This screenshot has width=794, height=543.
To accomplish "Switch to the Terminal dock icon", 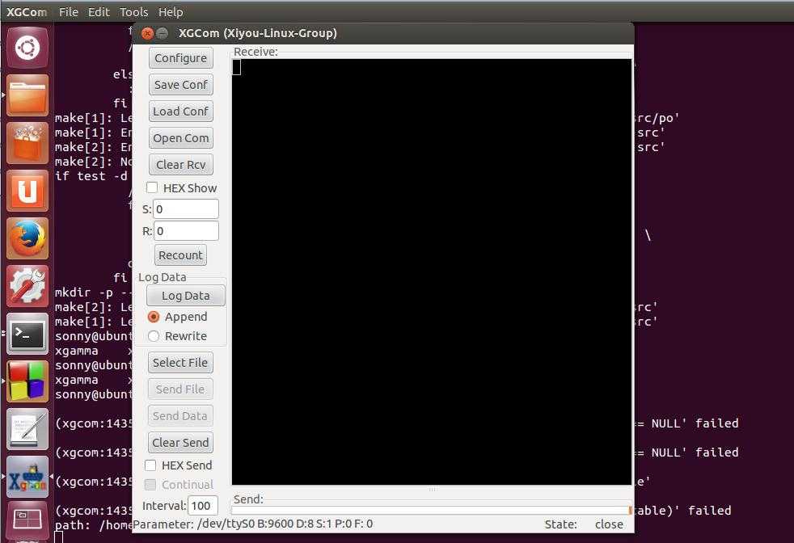I will (x=27, y=334).
